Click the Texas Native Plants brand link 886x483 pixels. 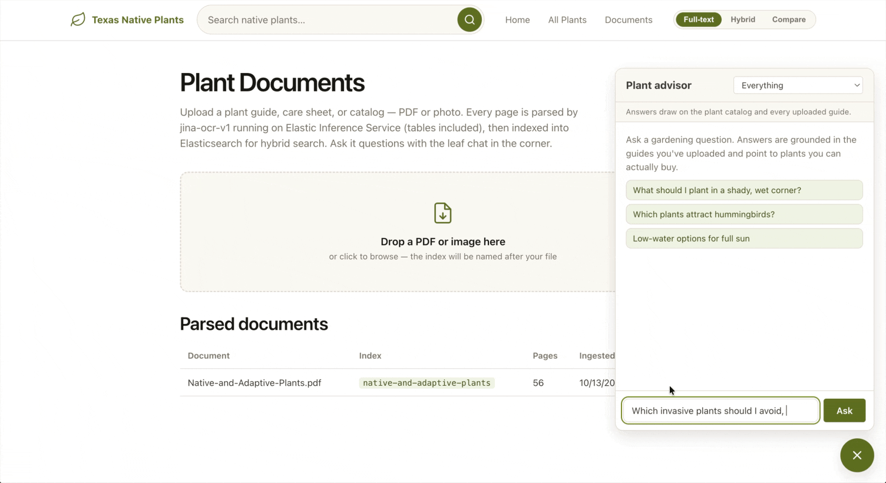(127, 20)
